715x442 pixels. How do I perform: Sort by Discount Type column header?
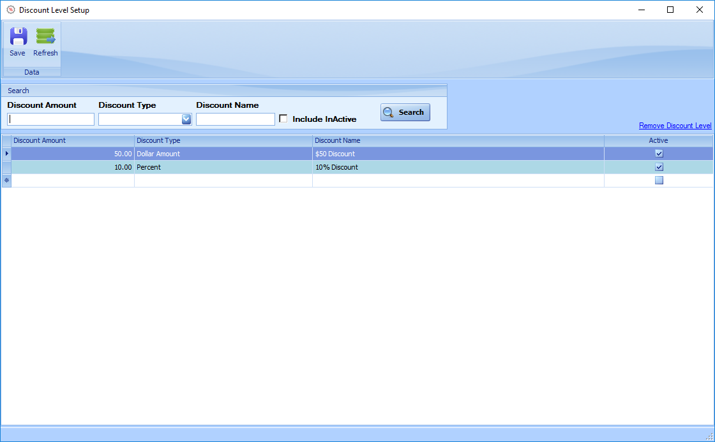[223, 140]
